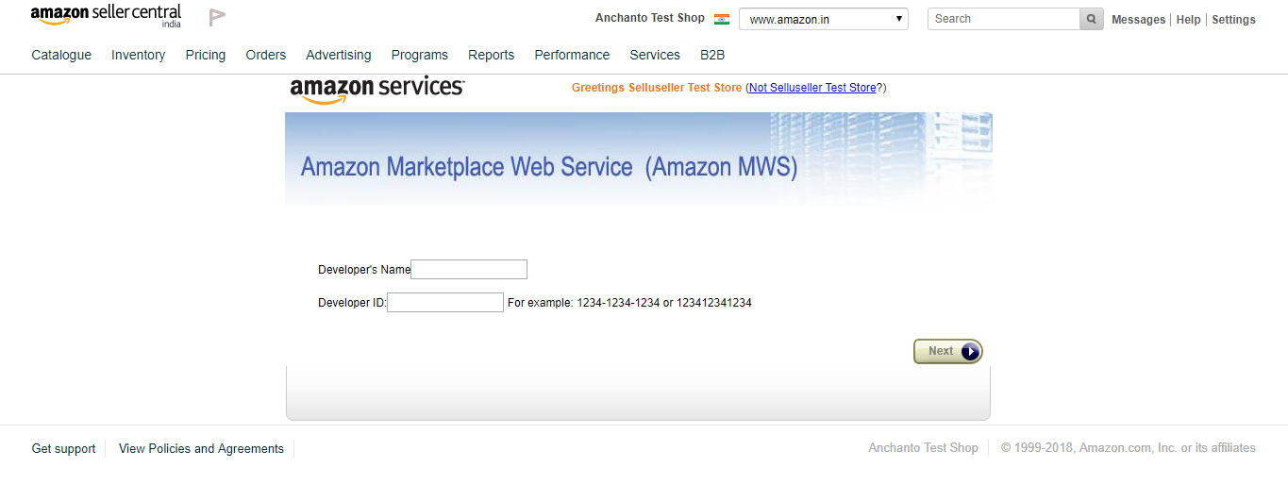Click the Greetings Selluseller Test Store text
The height and width of the screenshot is (501, 1288).
point(657,88)
